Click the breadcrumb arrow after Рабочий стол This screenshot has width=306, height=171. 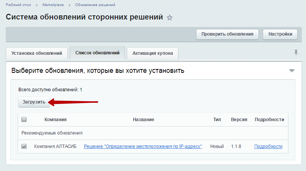pos(37,5)
